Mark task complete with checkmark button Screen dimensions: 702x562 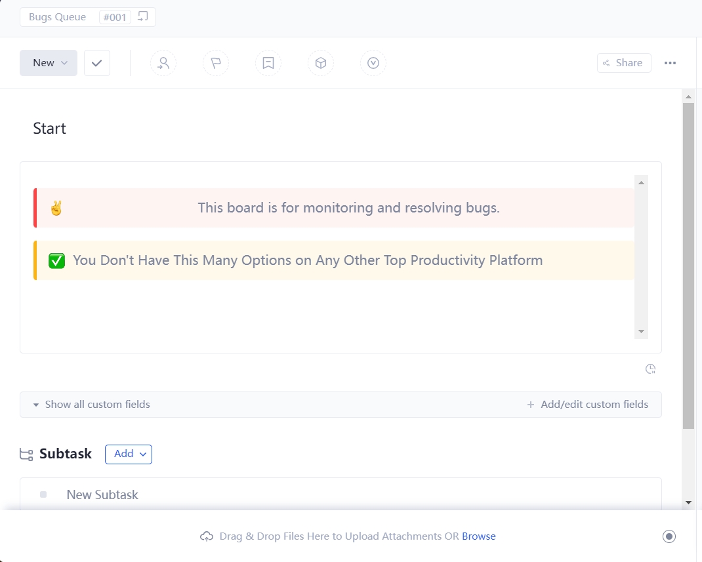click(x=97, y=63)
